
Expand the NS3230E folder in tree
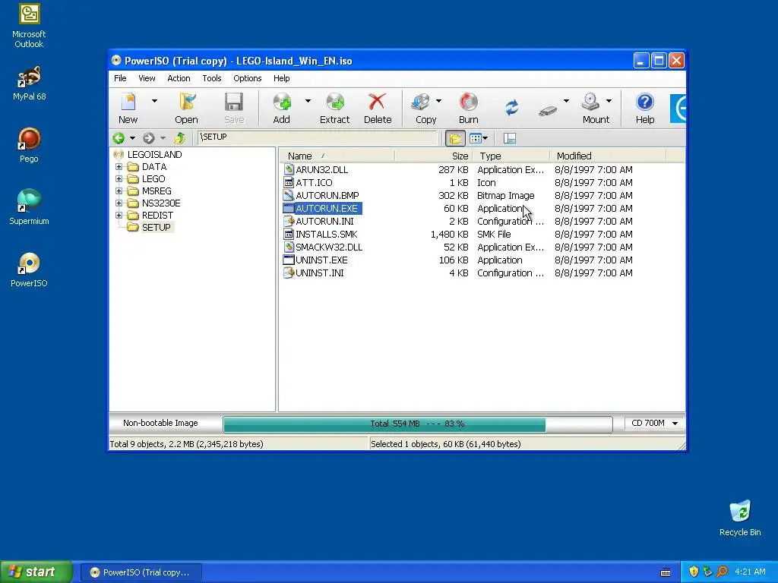pos(119,203)
